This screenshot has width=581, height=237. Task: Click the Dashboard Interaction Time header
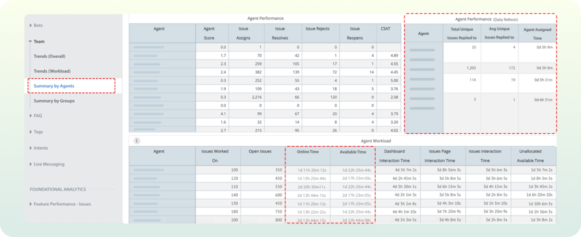click(x=398, y=156)
